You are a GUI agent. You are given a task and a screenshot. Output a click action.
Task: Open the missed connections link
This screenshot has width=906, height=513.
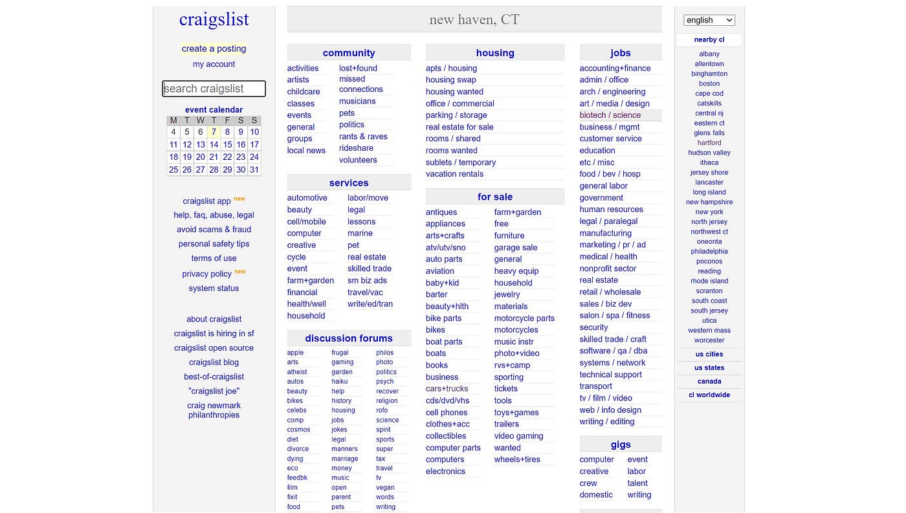click(361, 84)
